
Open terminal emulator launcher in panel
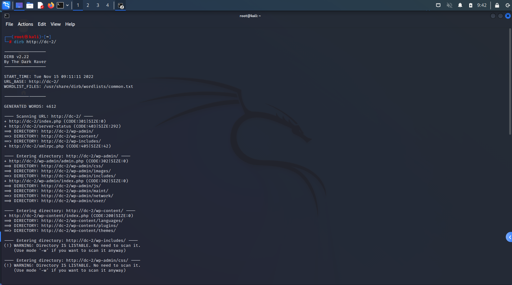click(60, 5)
